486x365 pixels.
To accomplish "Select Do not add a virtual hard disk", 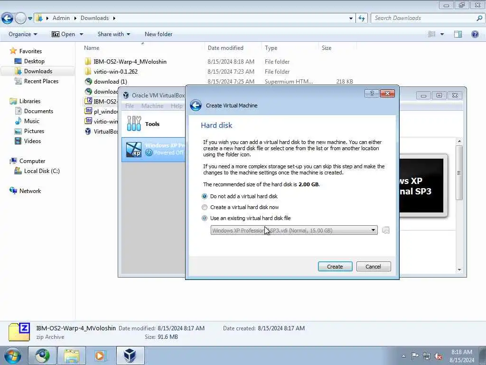I will [240, 196].
